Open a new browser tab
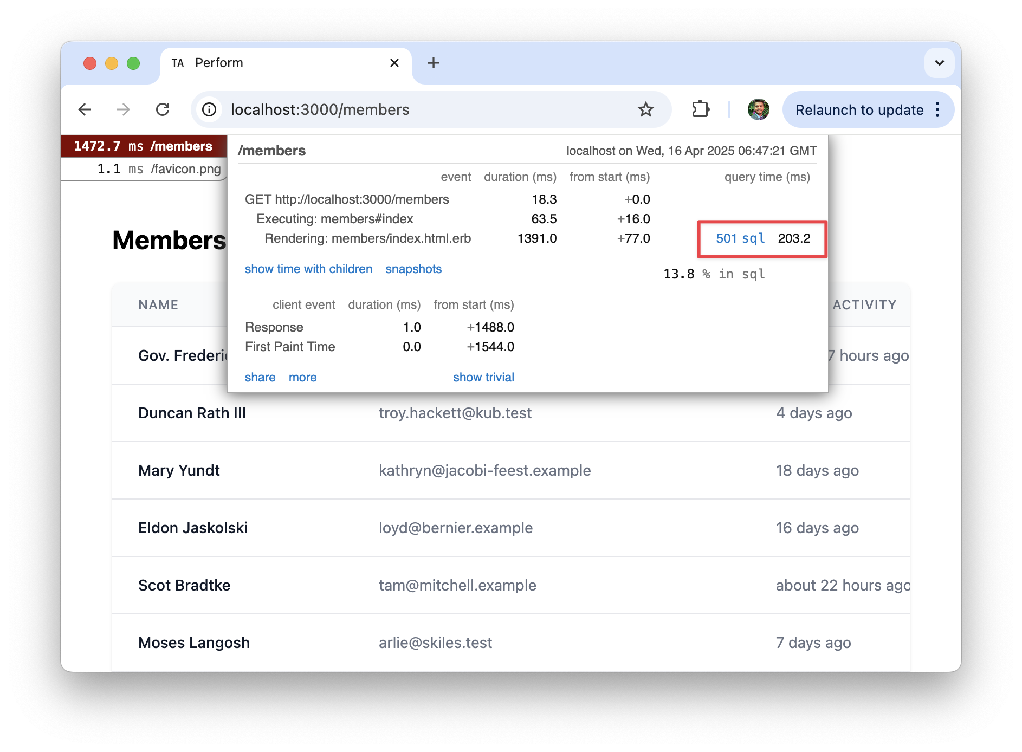Viewport: 1022px width, 752px height. 433,63
